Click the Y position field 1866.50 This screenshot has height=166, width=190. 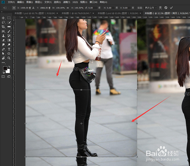point(45,8)
